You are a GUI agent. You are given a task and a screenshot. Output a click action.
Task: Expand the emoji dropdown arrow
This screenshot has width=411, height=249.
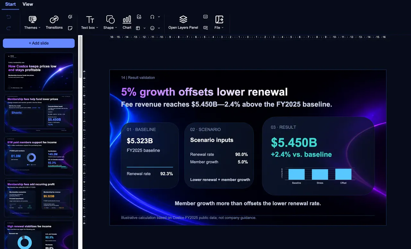(x=159, y=28)
